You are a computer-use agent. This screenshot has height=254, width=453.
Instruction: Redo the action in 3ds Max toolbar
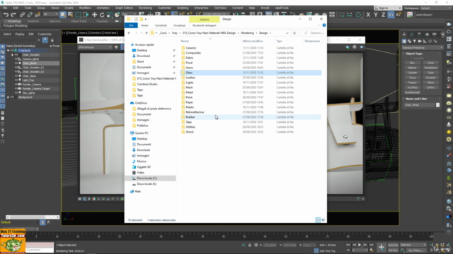[13, 15]
